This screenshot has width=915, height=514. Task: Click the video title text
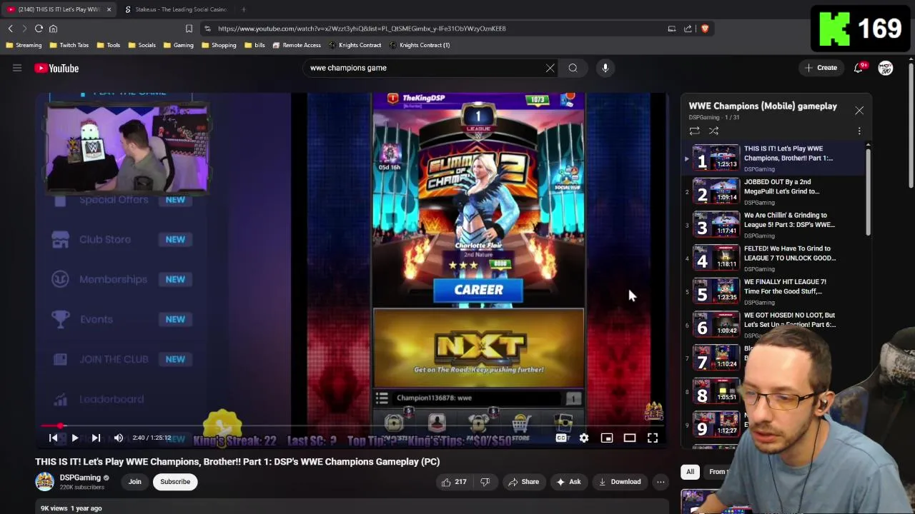click(237, 462)
